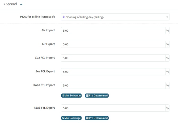
Task: Click Min Exchange under Road FTL Export
Action: (71, 118)
